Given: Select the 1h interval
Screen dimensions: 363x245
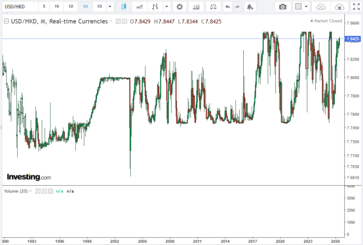Looking at the screenshot, I should 57,6.
